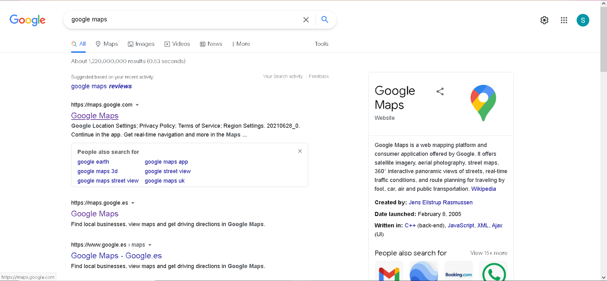Click the scrollbar up arrow
This screenshot has width=607, height=281.
tap(604, 3)
